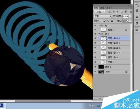This screenshot has height=109, width=140.
Task: Select layer 图层 2
Action: (114, 62)
